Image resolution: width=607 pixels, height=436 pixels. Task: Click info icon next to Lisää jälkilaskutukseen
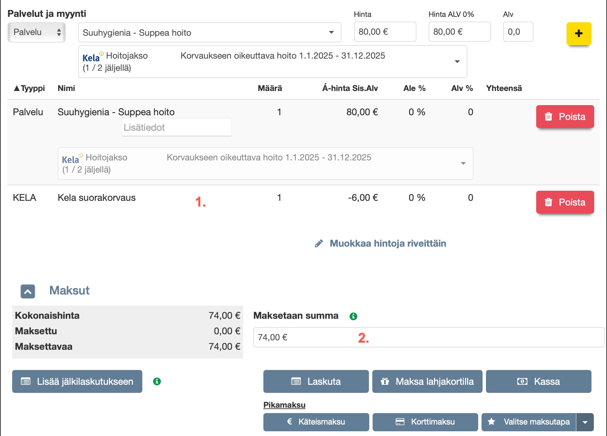(157, 381)
